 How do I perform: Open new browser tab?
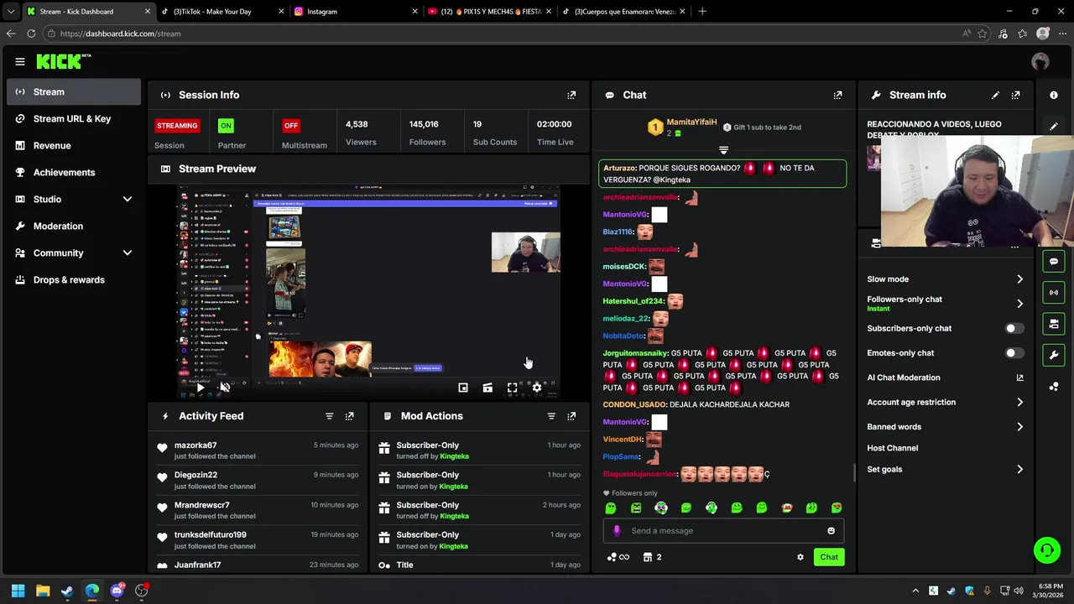(702, 12)
